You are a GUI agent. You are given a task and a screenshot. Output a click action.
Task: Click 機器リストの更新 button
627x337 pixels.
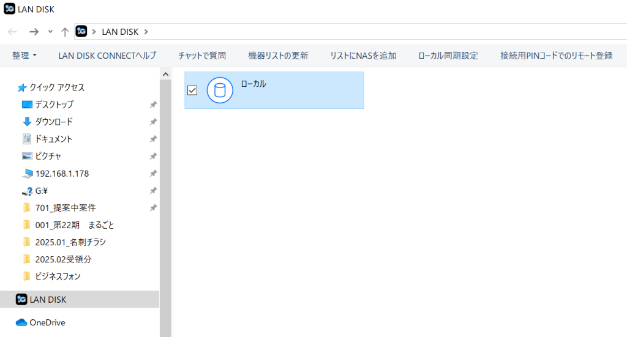tap(278, 56)
